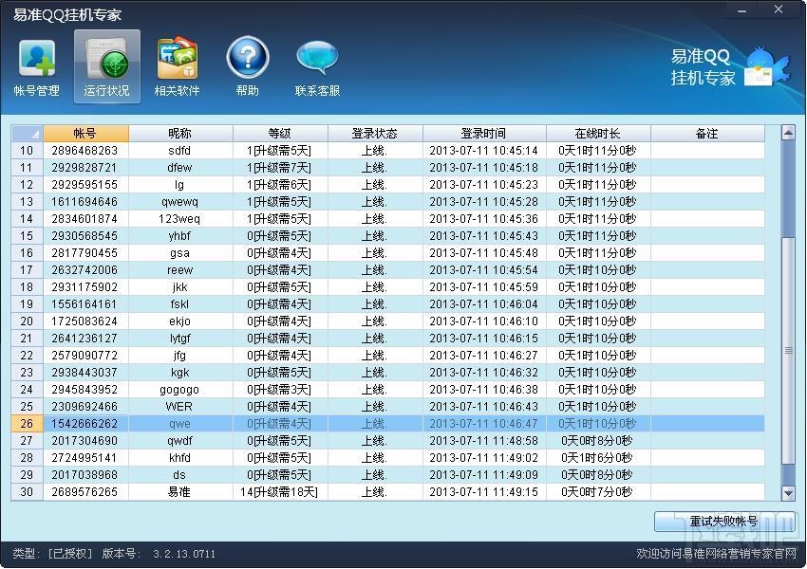Click the scrollbar down arrow
This screenshot has width=807, height=569.
[x=786, y=492]
